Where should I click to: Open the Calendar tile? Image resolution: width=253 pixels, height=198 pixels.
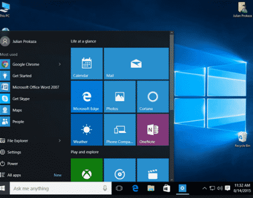(x=86, y=64)
